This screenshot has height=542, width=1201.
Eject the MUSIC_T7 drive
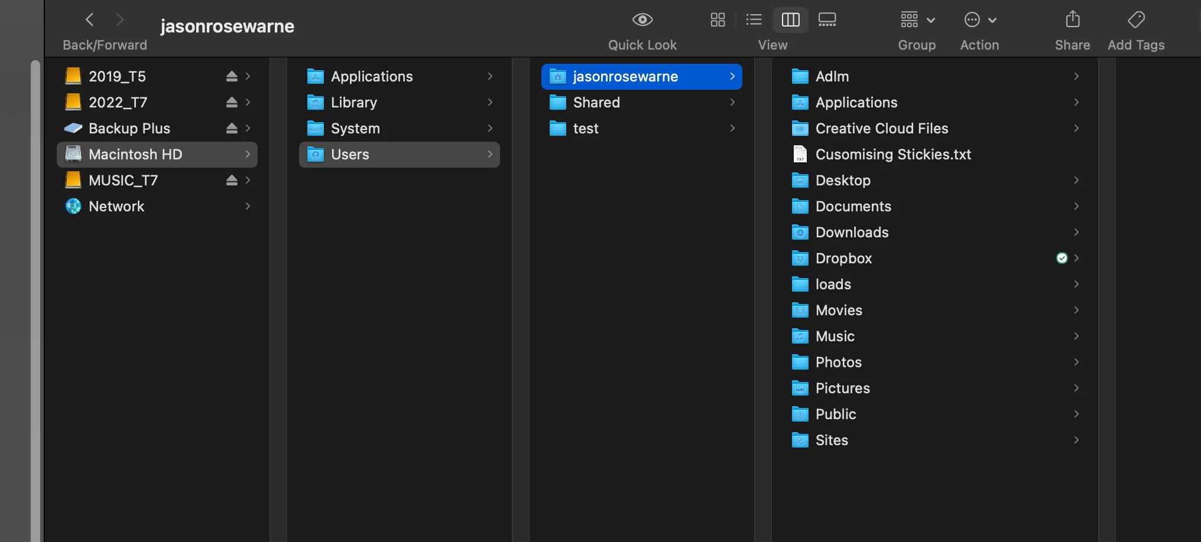232,180
